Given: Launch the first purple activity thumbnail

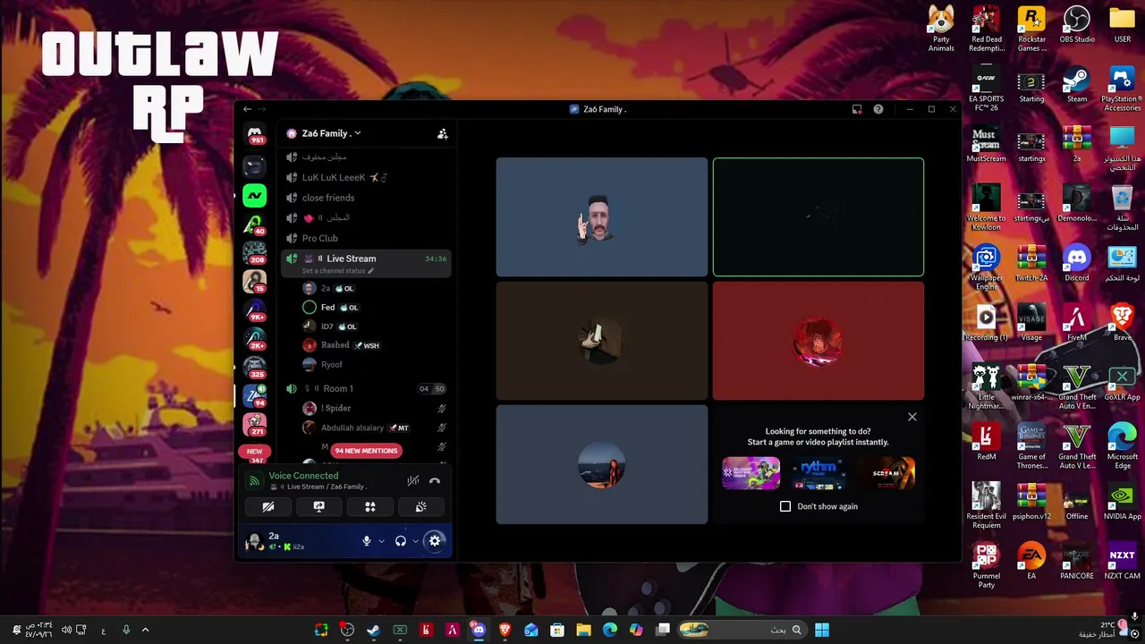Looking at the screenshot, I should [751, 473].
